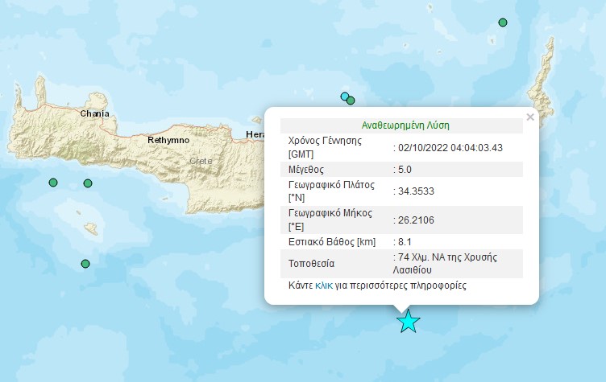Select the magnitude value 5.0
This screenshot has width=606, height=382.
coord(405,170)
